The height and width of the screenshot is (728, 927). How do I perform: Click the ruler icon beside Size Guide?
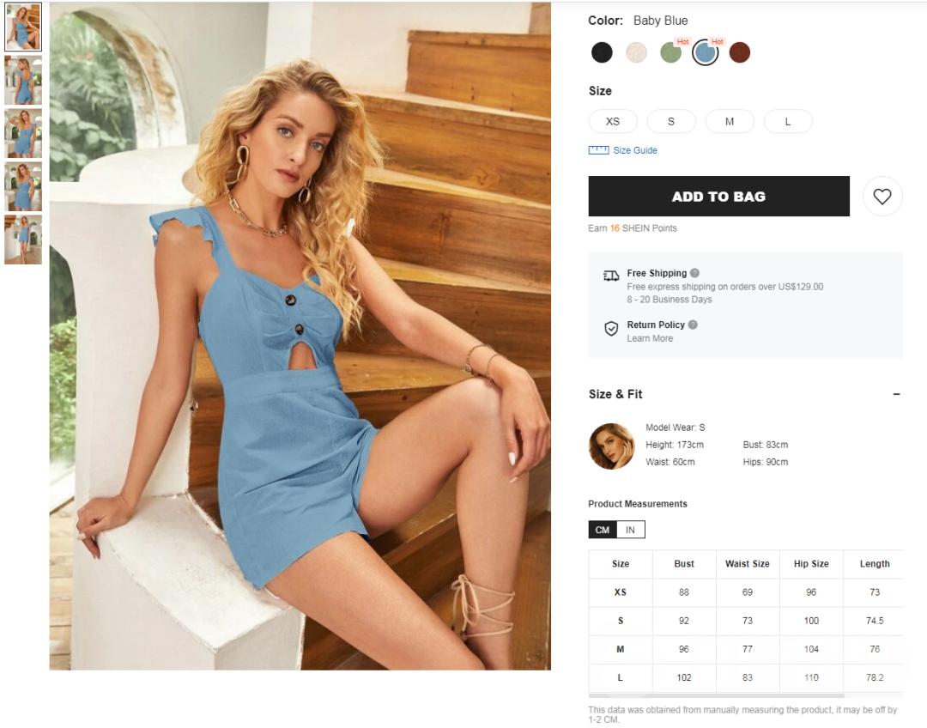598,150
